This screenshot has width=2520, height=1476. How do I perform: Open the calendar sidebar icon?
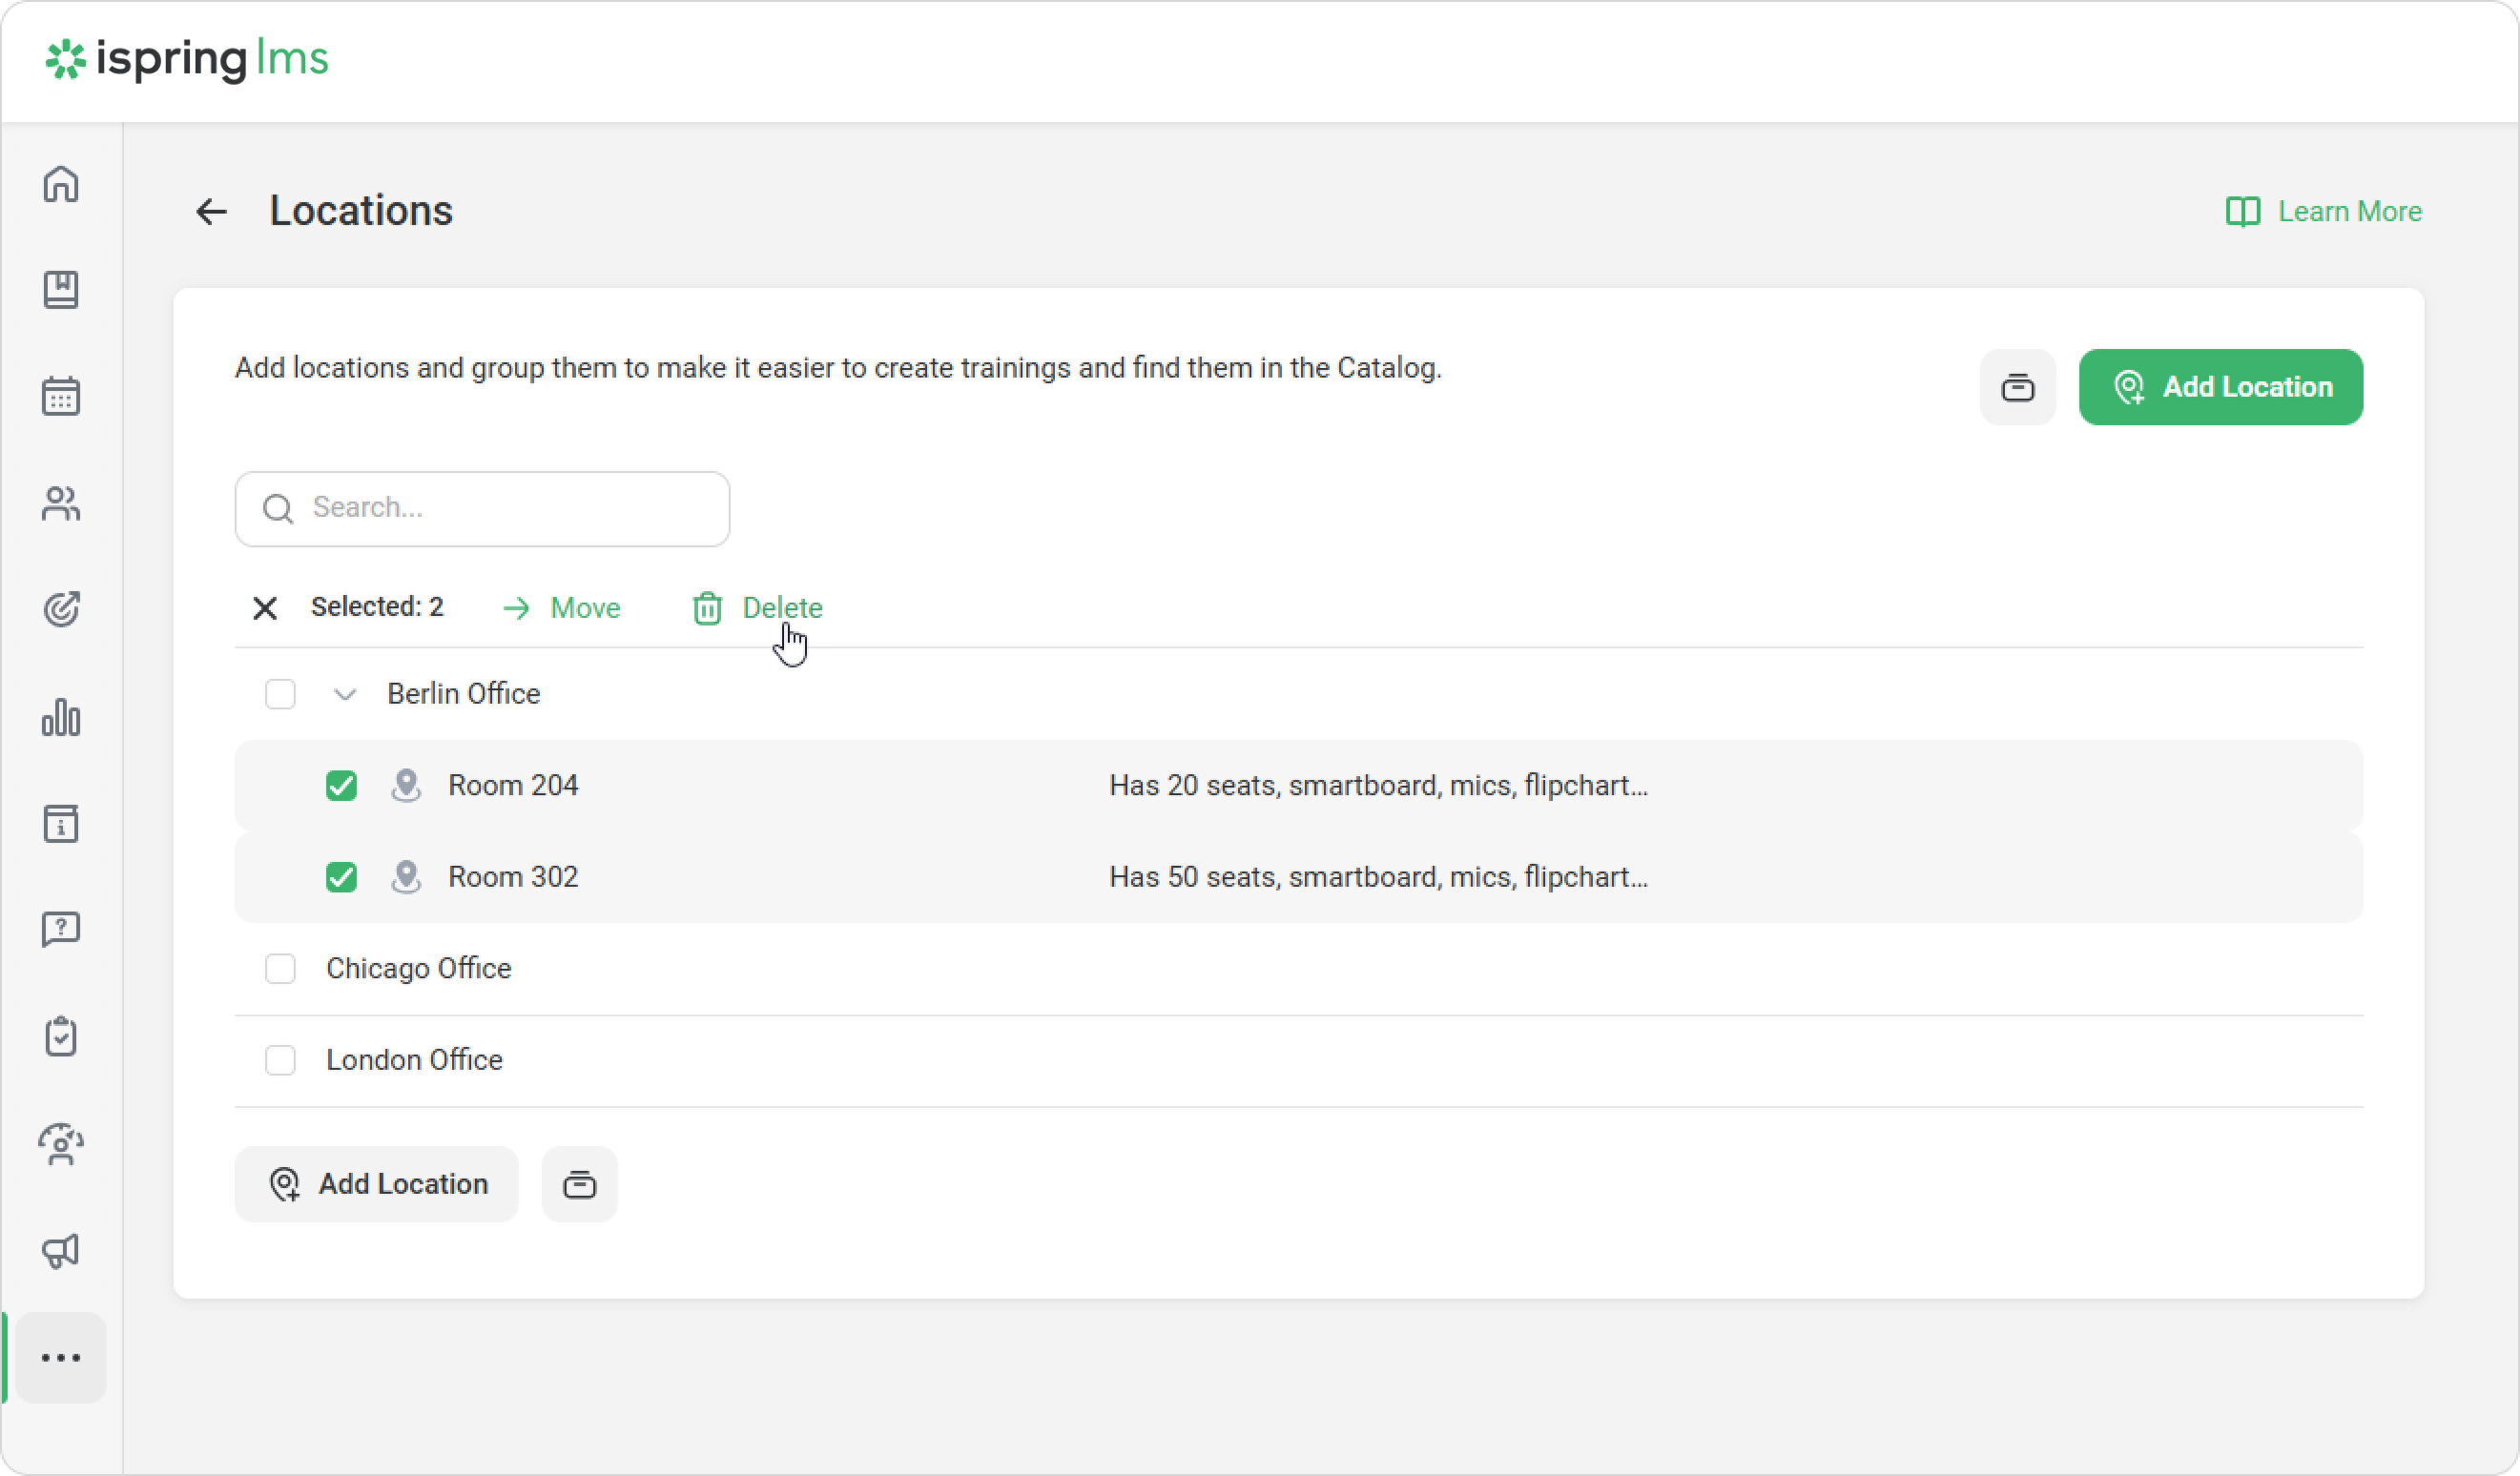point(61,397)
